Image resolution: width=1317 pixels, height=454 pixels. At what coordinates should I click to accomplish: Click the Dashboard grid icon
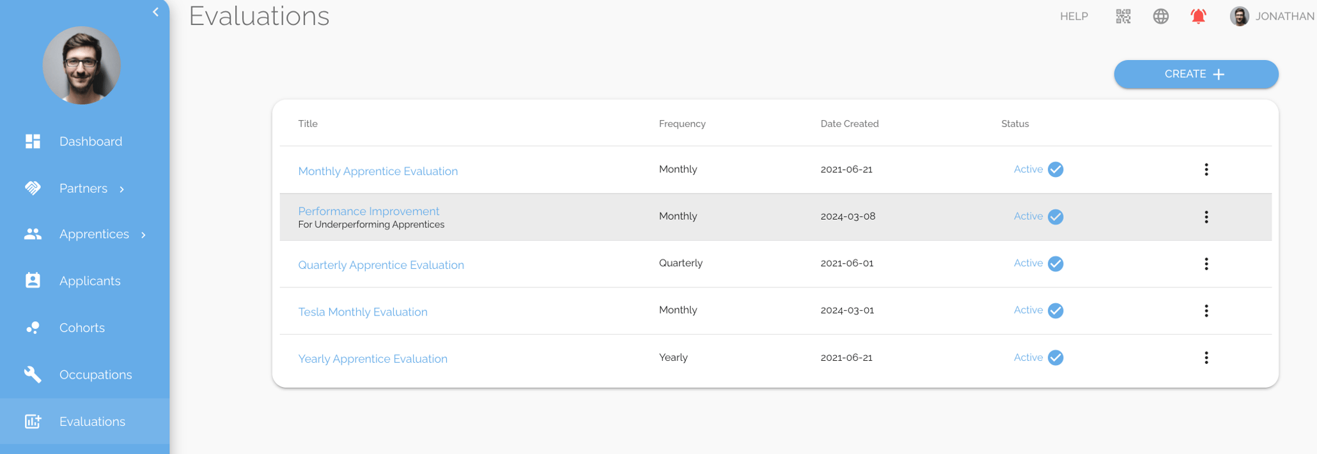33,141
